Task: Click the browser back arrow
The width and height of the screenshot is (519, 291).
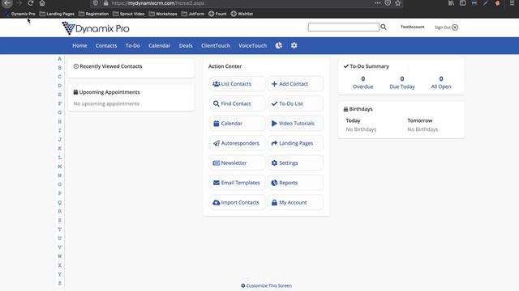Action: (7, 3)
